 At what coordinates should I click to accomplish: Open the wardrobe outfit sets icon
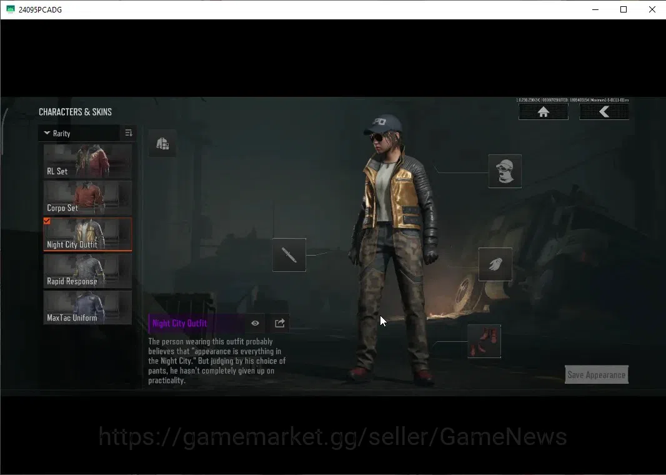[x=162, y=144]
